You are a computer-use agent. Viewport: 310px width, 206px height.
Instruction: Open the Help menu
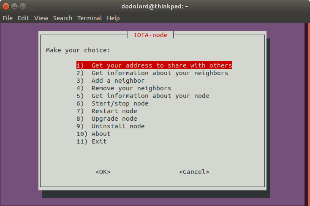113,18
